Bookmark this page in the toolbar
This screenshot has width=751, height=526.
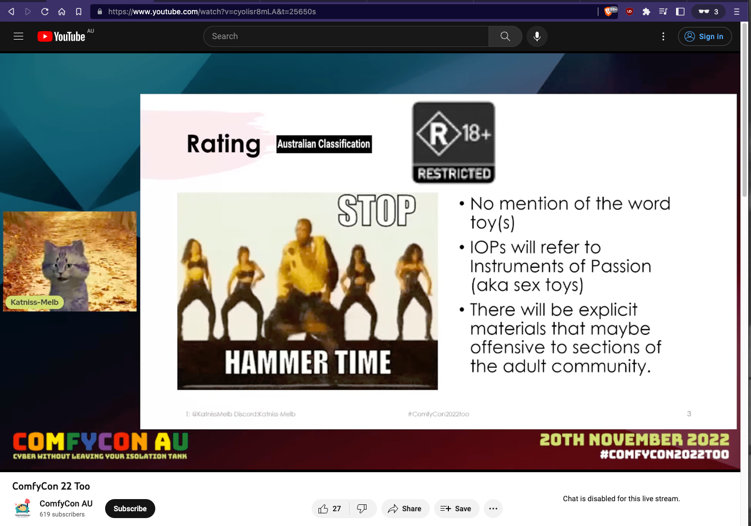(x=79, y=12)
